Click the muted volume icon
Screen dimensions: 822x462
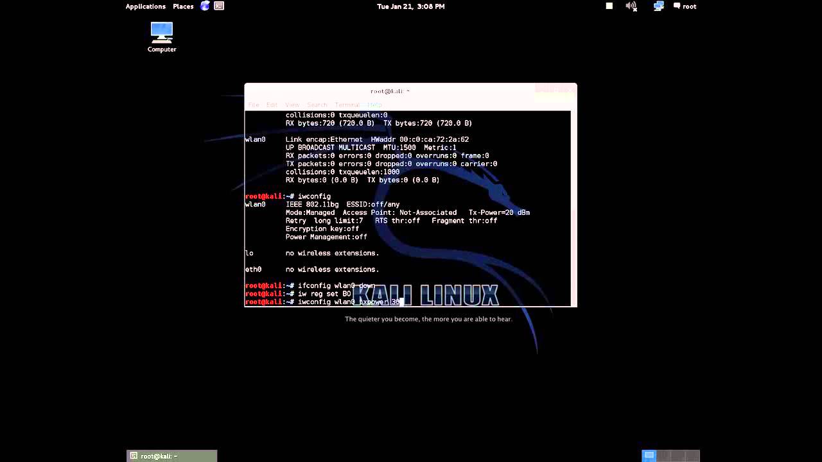click(x=631, y=6)
